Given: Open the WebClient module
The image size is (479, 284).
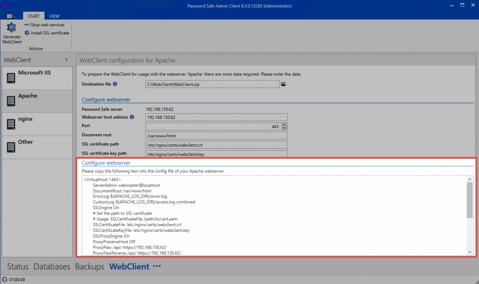Looking at the screenshot, I should click(x=129, y=267).
